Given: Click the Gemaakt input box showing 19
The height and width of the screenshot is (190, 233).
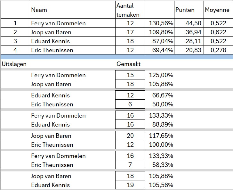Looking at the screenshot, I should [130, 185].
